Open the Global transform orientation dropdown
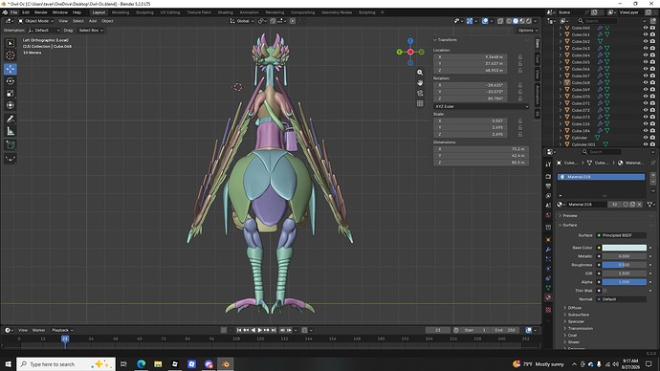Image resolution: width=660 pixels, height=371 pixels. [x=242, y=21]
